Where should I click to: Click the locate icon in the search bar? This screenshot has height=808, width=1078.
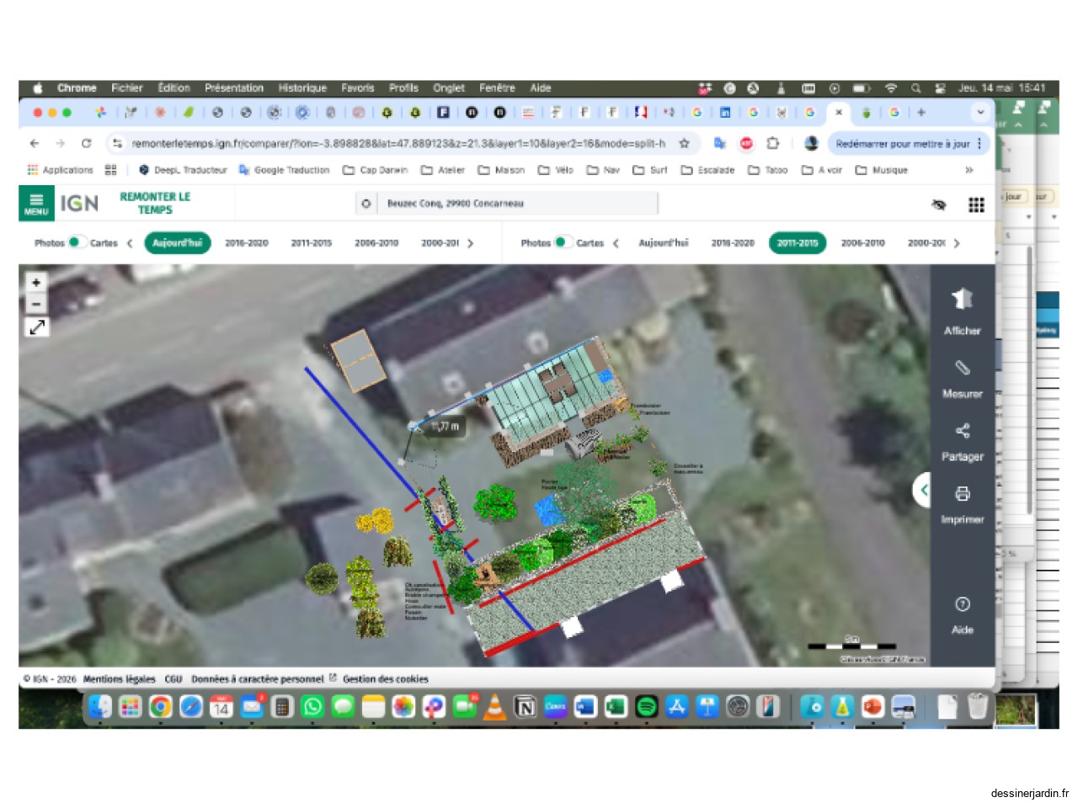point(366,204)
